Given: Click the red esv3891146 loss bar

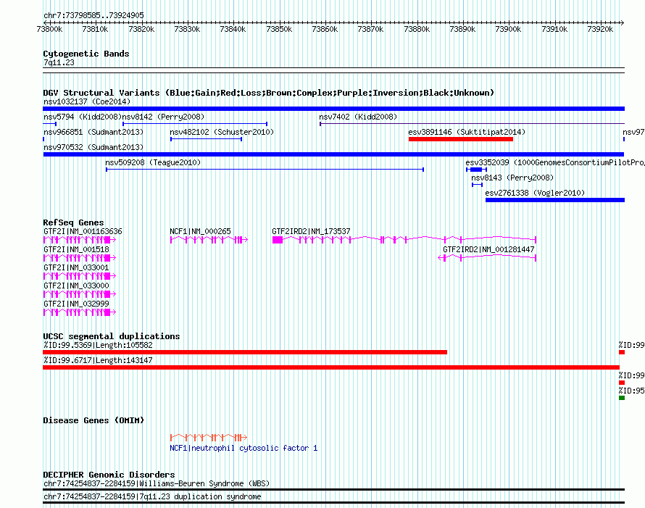Looking at the screenshot, I should (461, 139).
